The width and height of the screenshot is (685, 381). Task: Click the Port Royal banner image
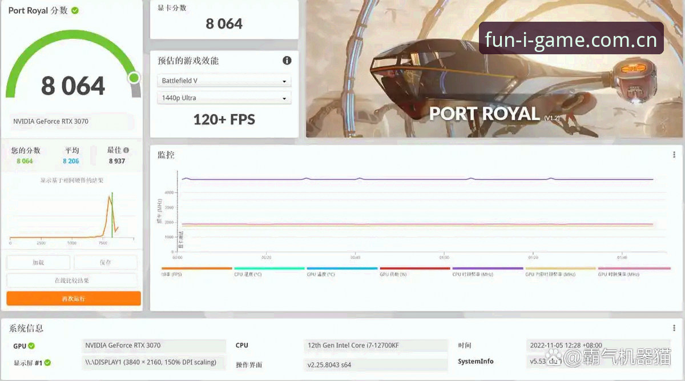[494, 69]
